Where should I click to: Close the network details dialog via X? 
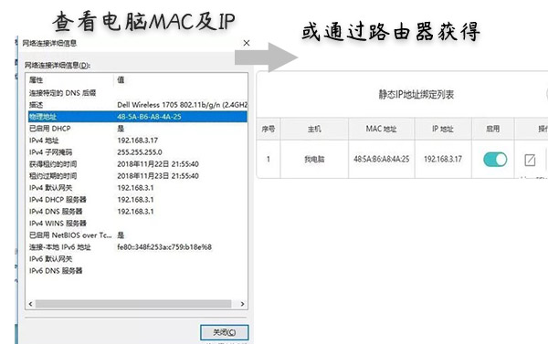pyautogui.click(x=247, y=43)
